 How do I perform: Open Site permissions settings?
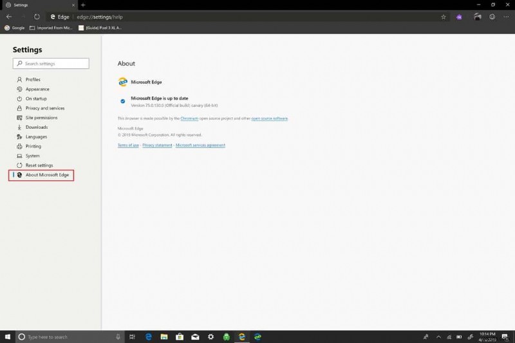(41, 118)
